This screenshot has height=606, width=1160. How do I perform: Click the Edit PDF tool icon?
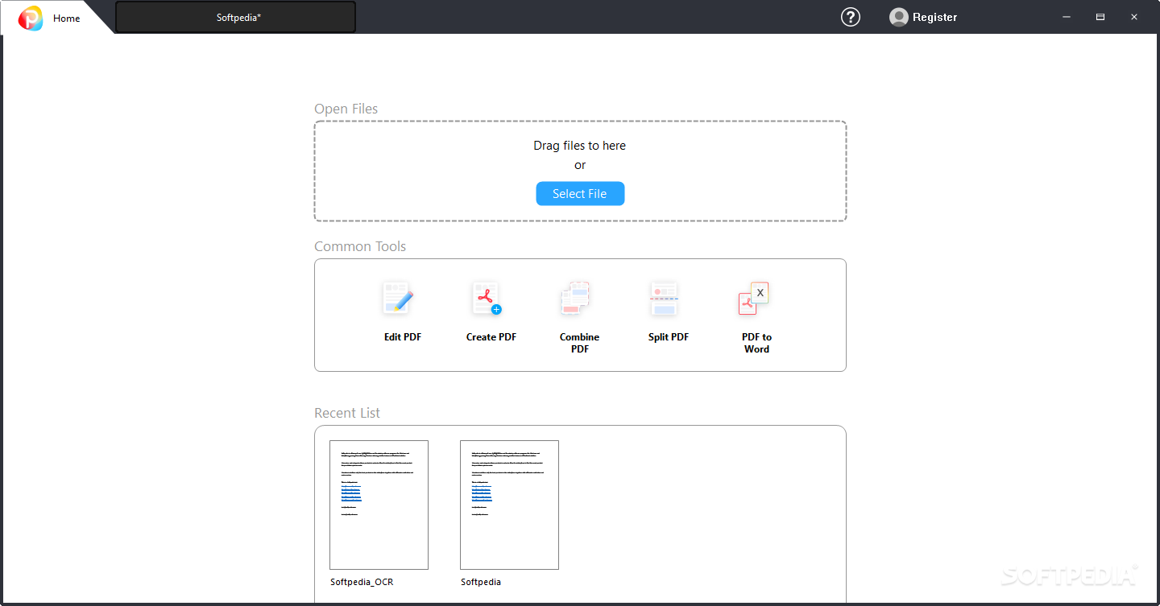(x=398, y=298)
